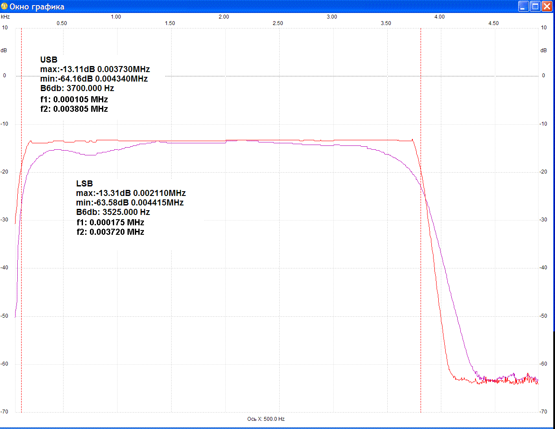Click the Ось X: 500.0 Hz label
Viewport: 555px width, 429px height.
point(266,419)
